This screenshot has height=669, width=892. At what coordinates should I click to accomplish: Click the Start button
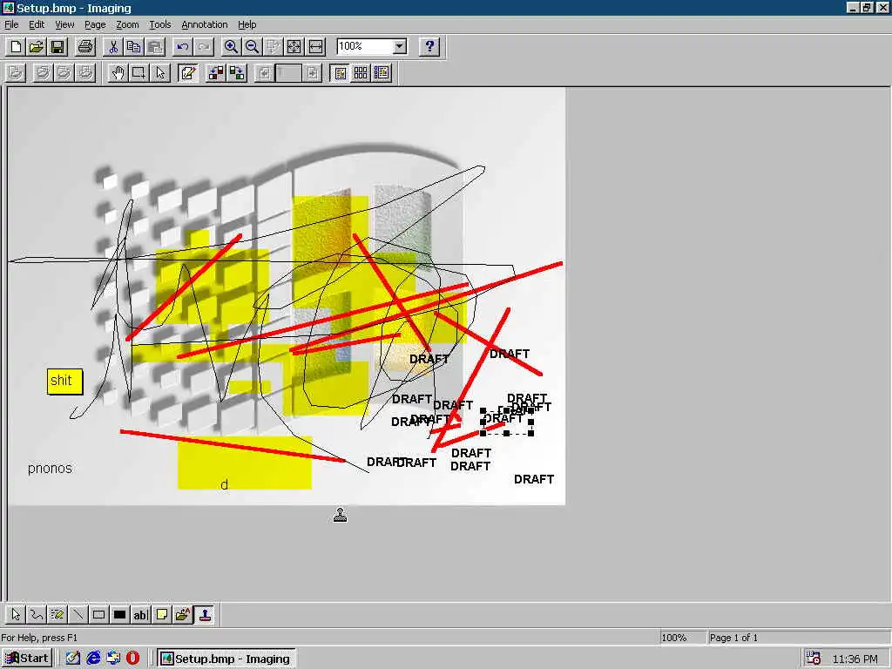click(27, 659)
